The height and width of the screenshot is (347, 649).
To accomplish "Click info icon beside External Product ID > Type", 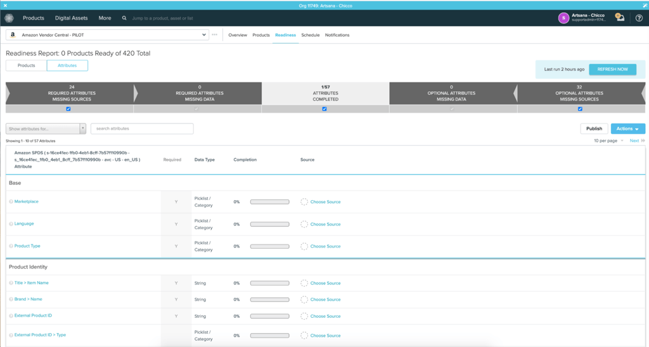I will 11,335.
